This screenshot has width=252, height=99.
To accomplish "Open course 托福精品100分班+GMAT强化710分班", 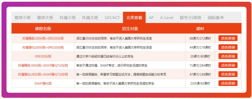I will point(43,65).
